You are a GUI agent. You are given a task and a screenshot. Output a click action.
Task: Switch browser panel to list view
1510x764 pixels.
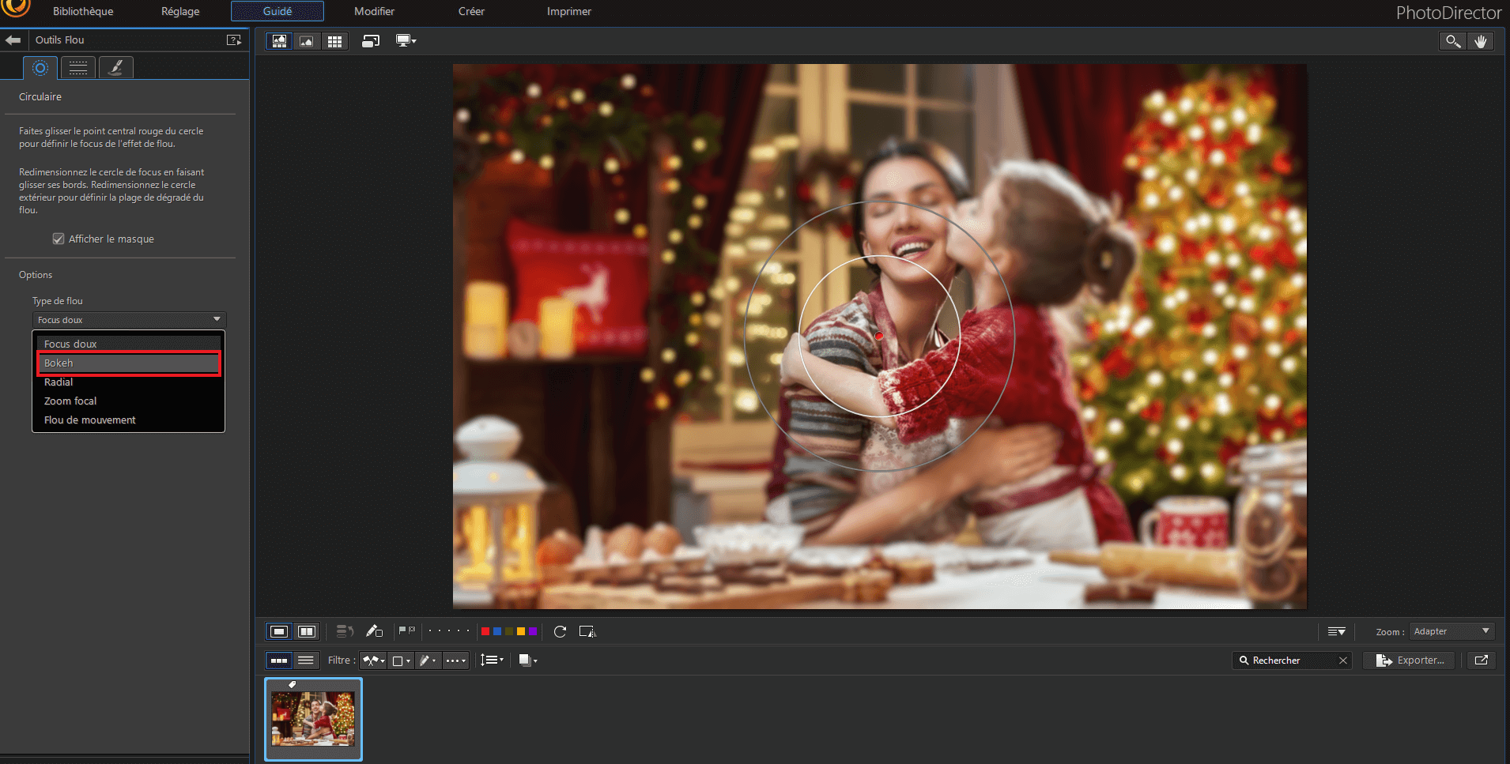(306, 661)
